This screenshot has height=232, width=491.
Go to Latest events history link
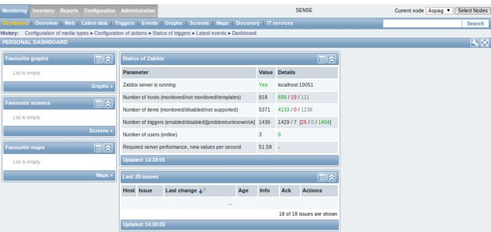(211, 33)
